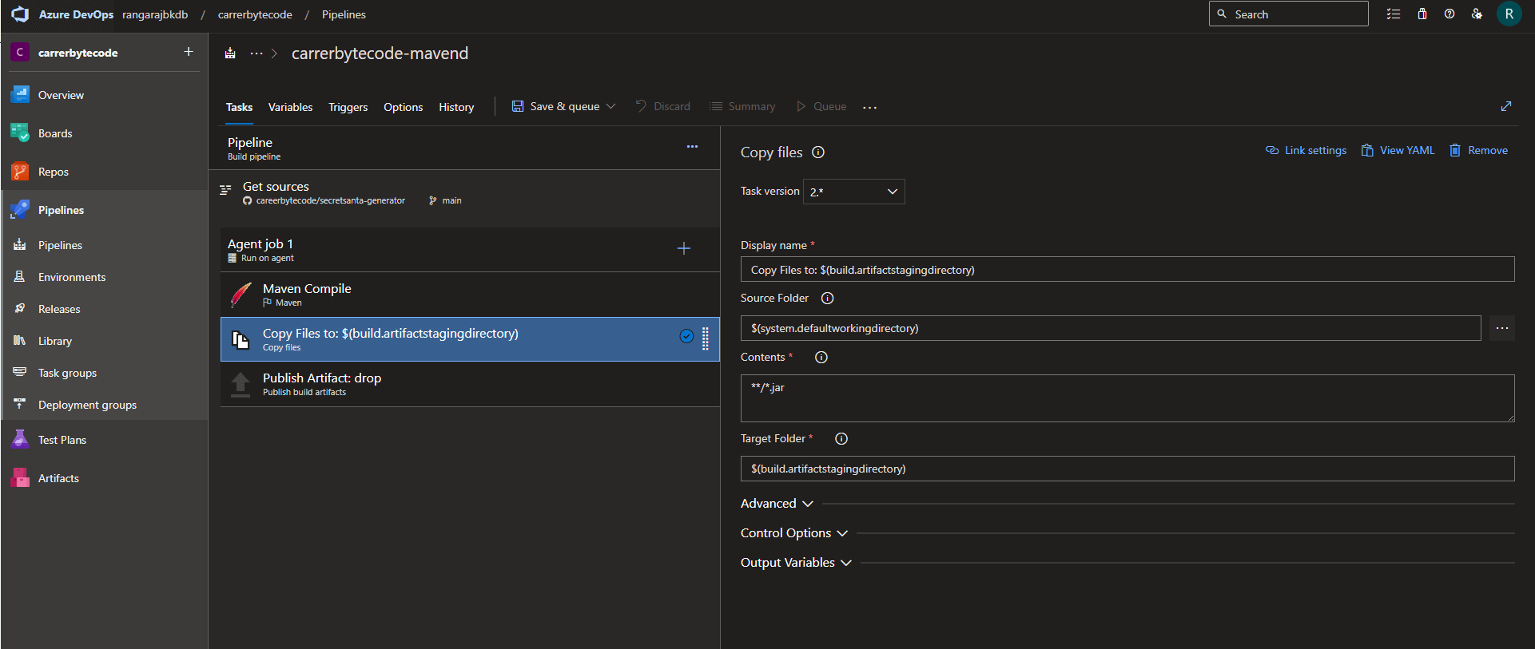The height and width of the screenshot is (649, 1535).
Task: Add a task to Agent job 1
Action: [684, 248]
